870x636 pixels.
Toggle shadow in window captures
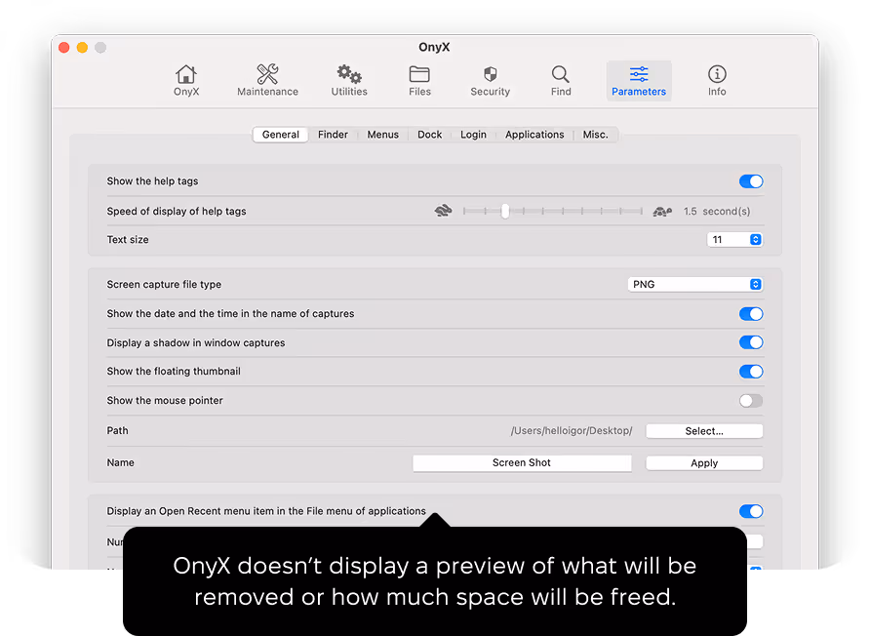(751, 342)
